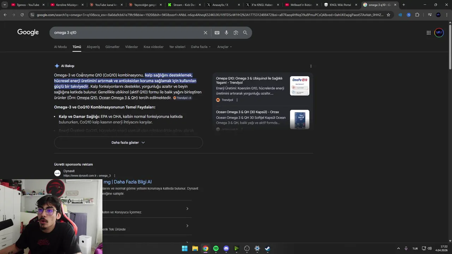Search by image with the Google Lens icon
Screen dimensions: 452x254
pos(236,32)
